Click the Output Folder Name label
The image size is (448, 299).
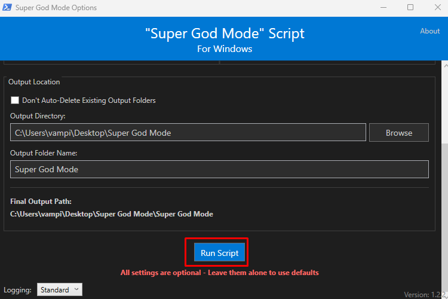[x=44, y=153]
